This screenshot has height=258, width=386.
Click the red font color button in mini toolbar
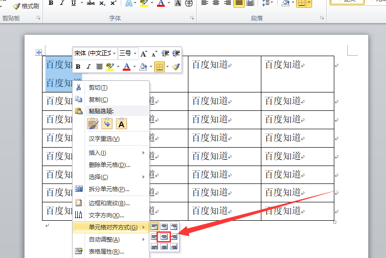coord(127,66)
